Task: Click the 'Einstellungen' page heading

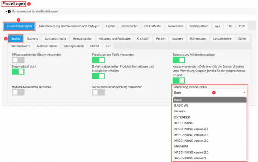Action: click(x=13, y=4)
